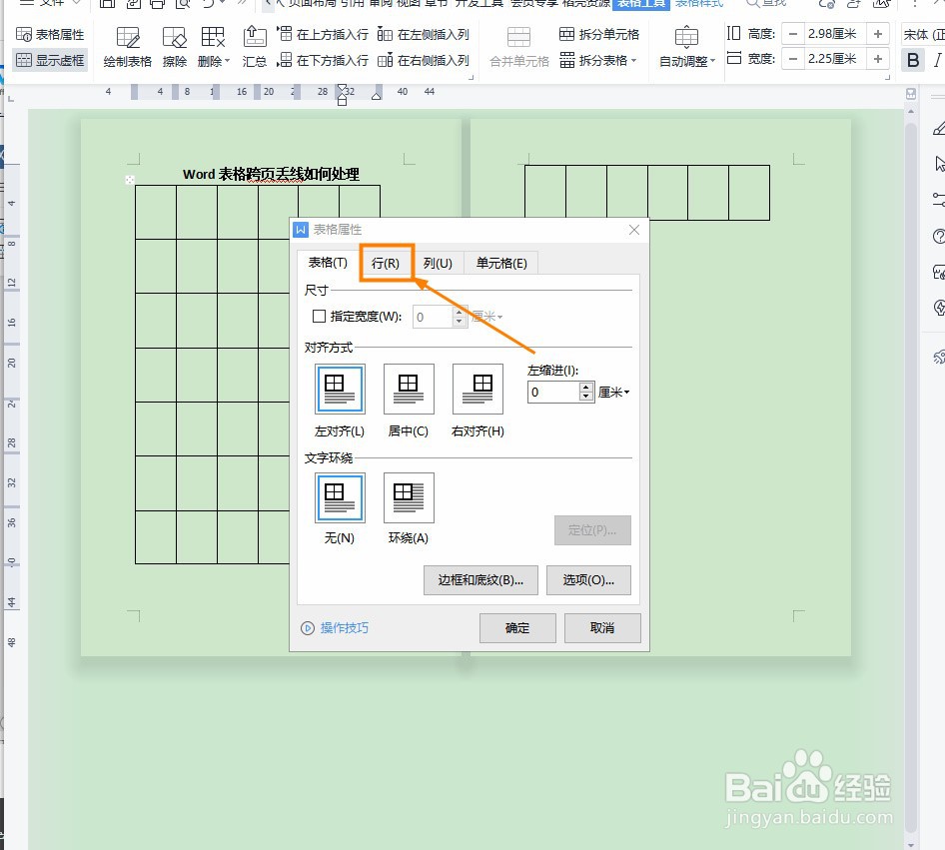This screenshot has width=945, height=850.
Task: Select 居中(C) alignment option
Action: 409,390
